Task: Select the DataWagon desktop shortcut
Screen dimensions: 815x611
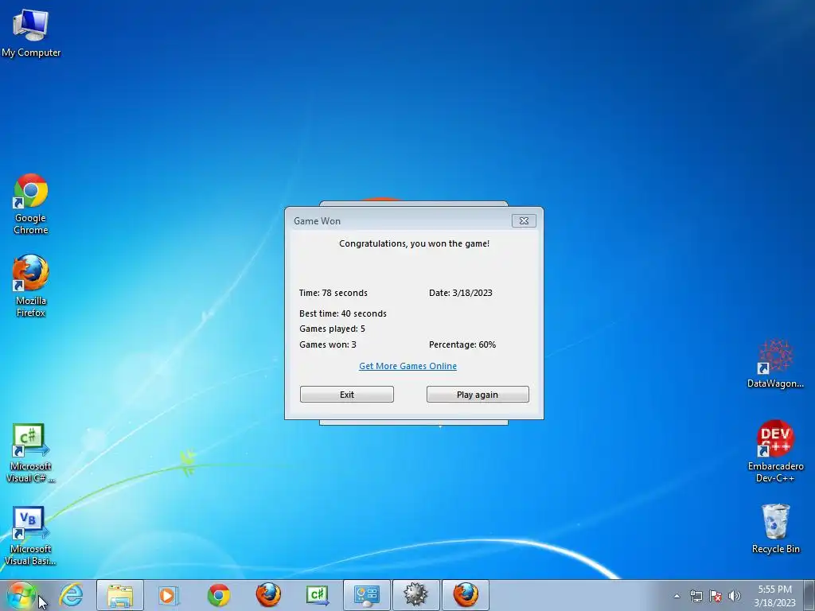Action: coord(775,364)
